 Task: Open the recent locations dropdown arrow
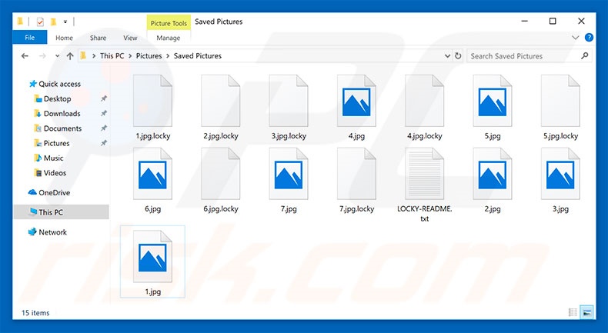click(57, 56)
